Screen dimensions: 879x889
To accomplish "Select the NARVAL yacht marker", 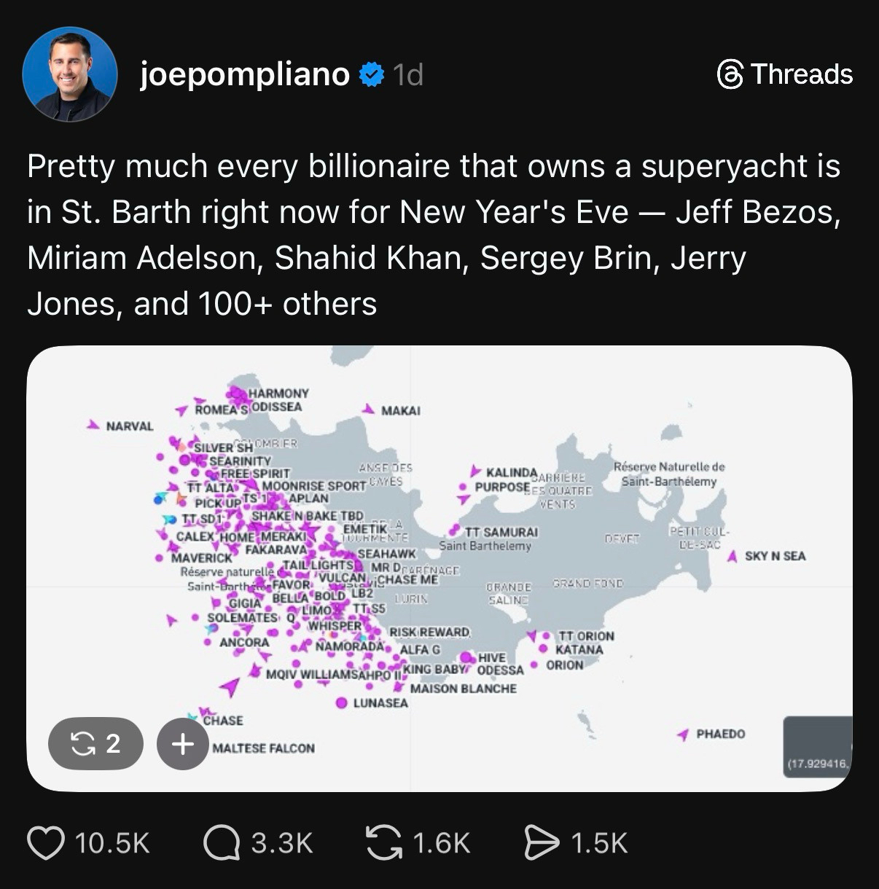I will pyautogui.click(x=93, y=424).
